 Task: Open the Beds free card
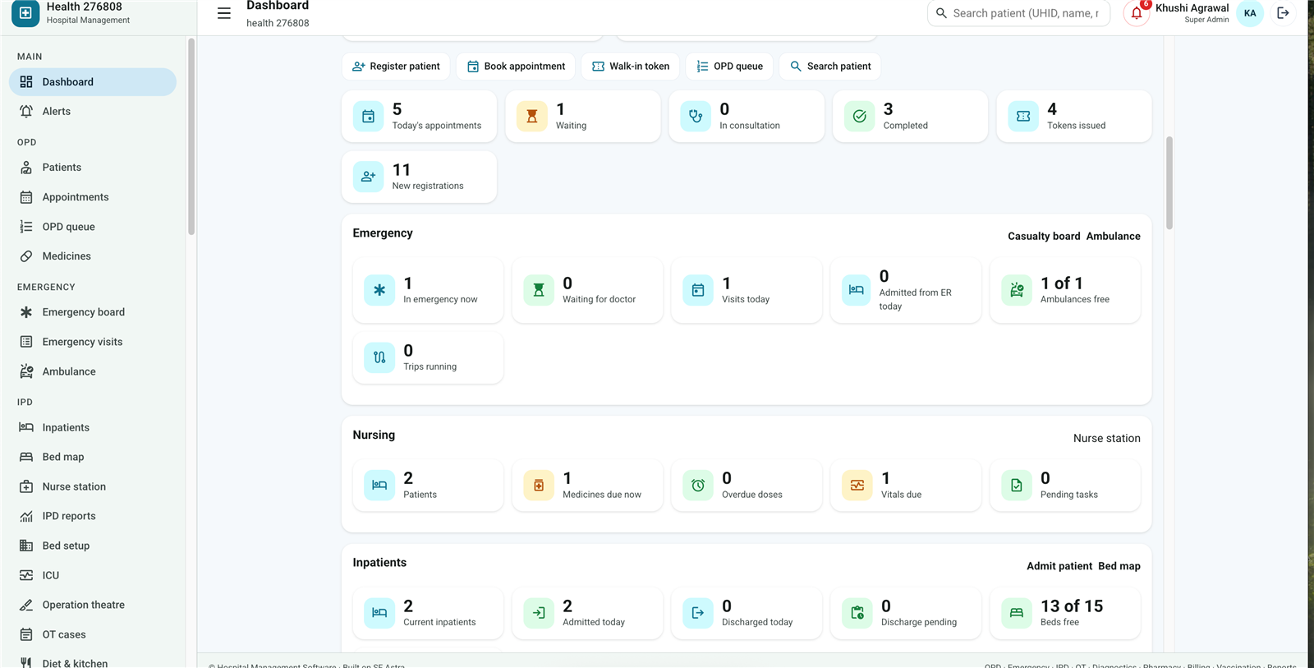1065,614
